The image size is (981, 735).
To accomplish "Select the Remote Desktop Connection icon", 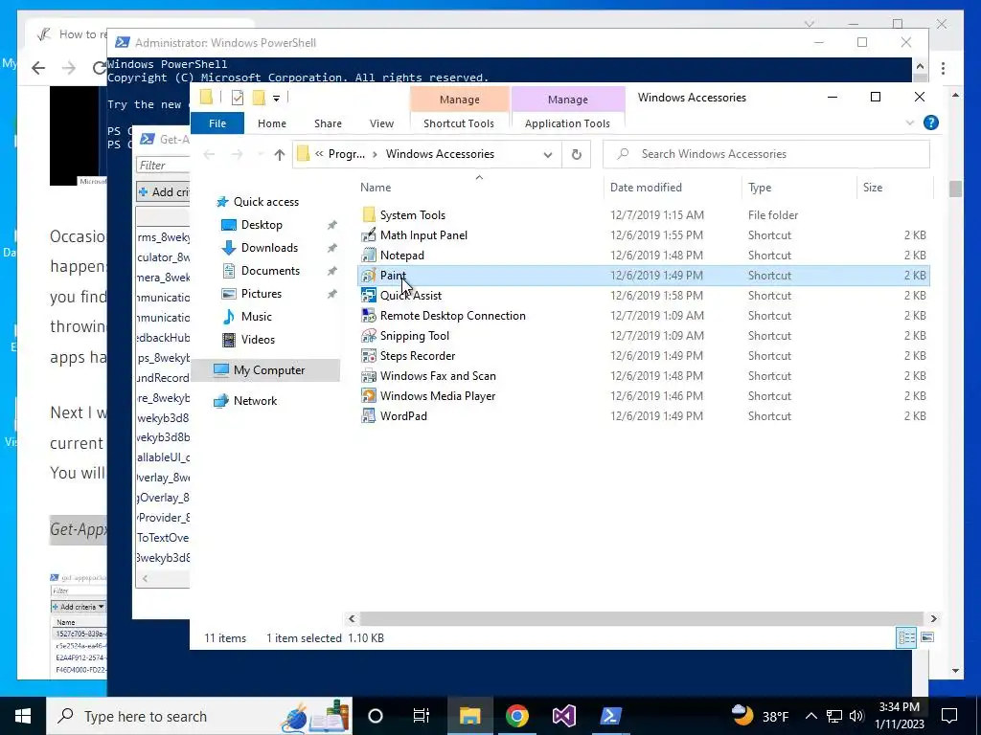I will point(369,315).
